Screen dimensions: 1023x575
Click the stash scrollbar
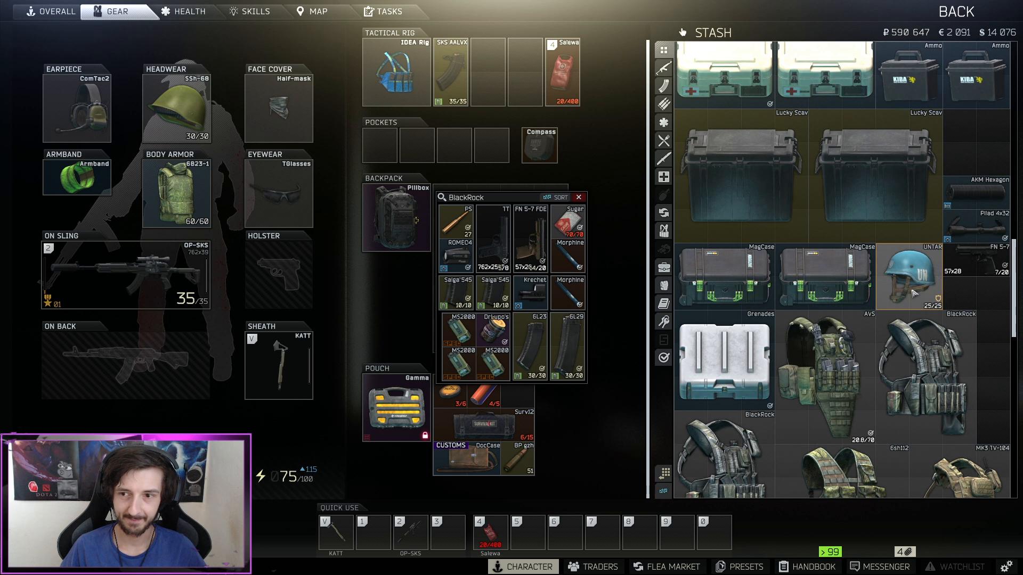[x=1013, y=287]
